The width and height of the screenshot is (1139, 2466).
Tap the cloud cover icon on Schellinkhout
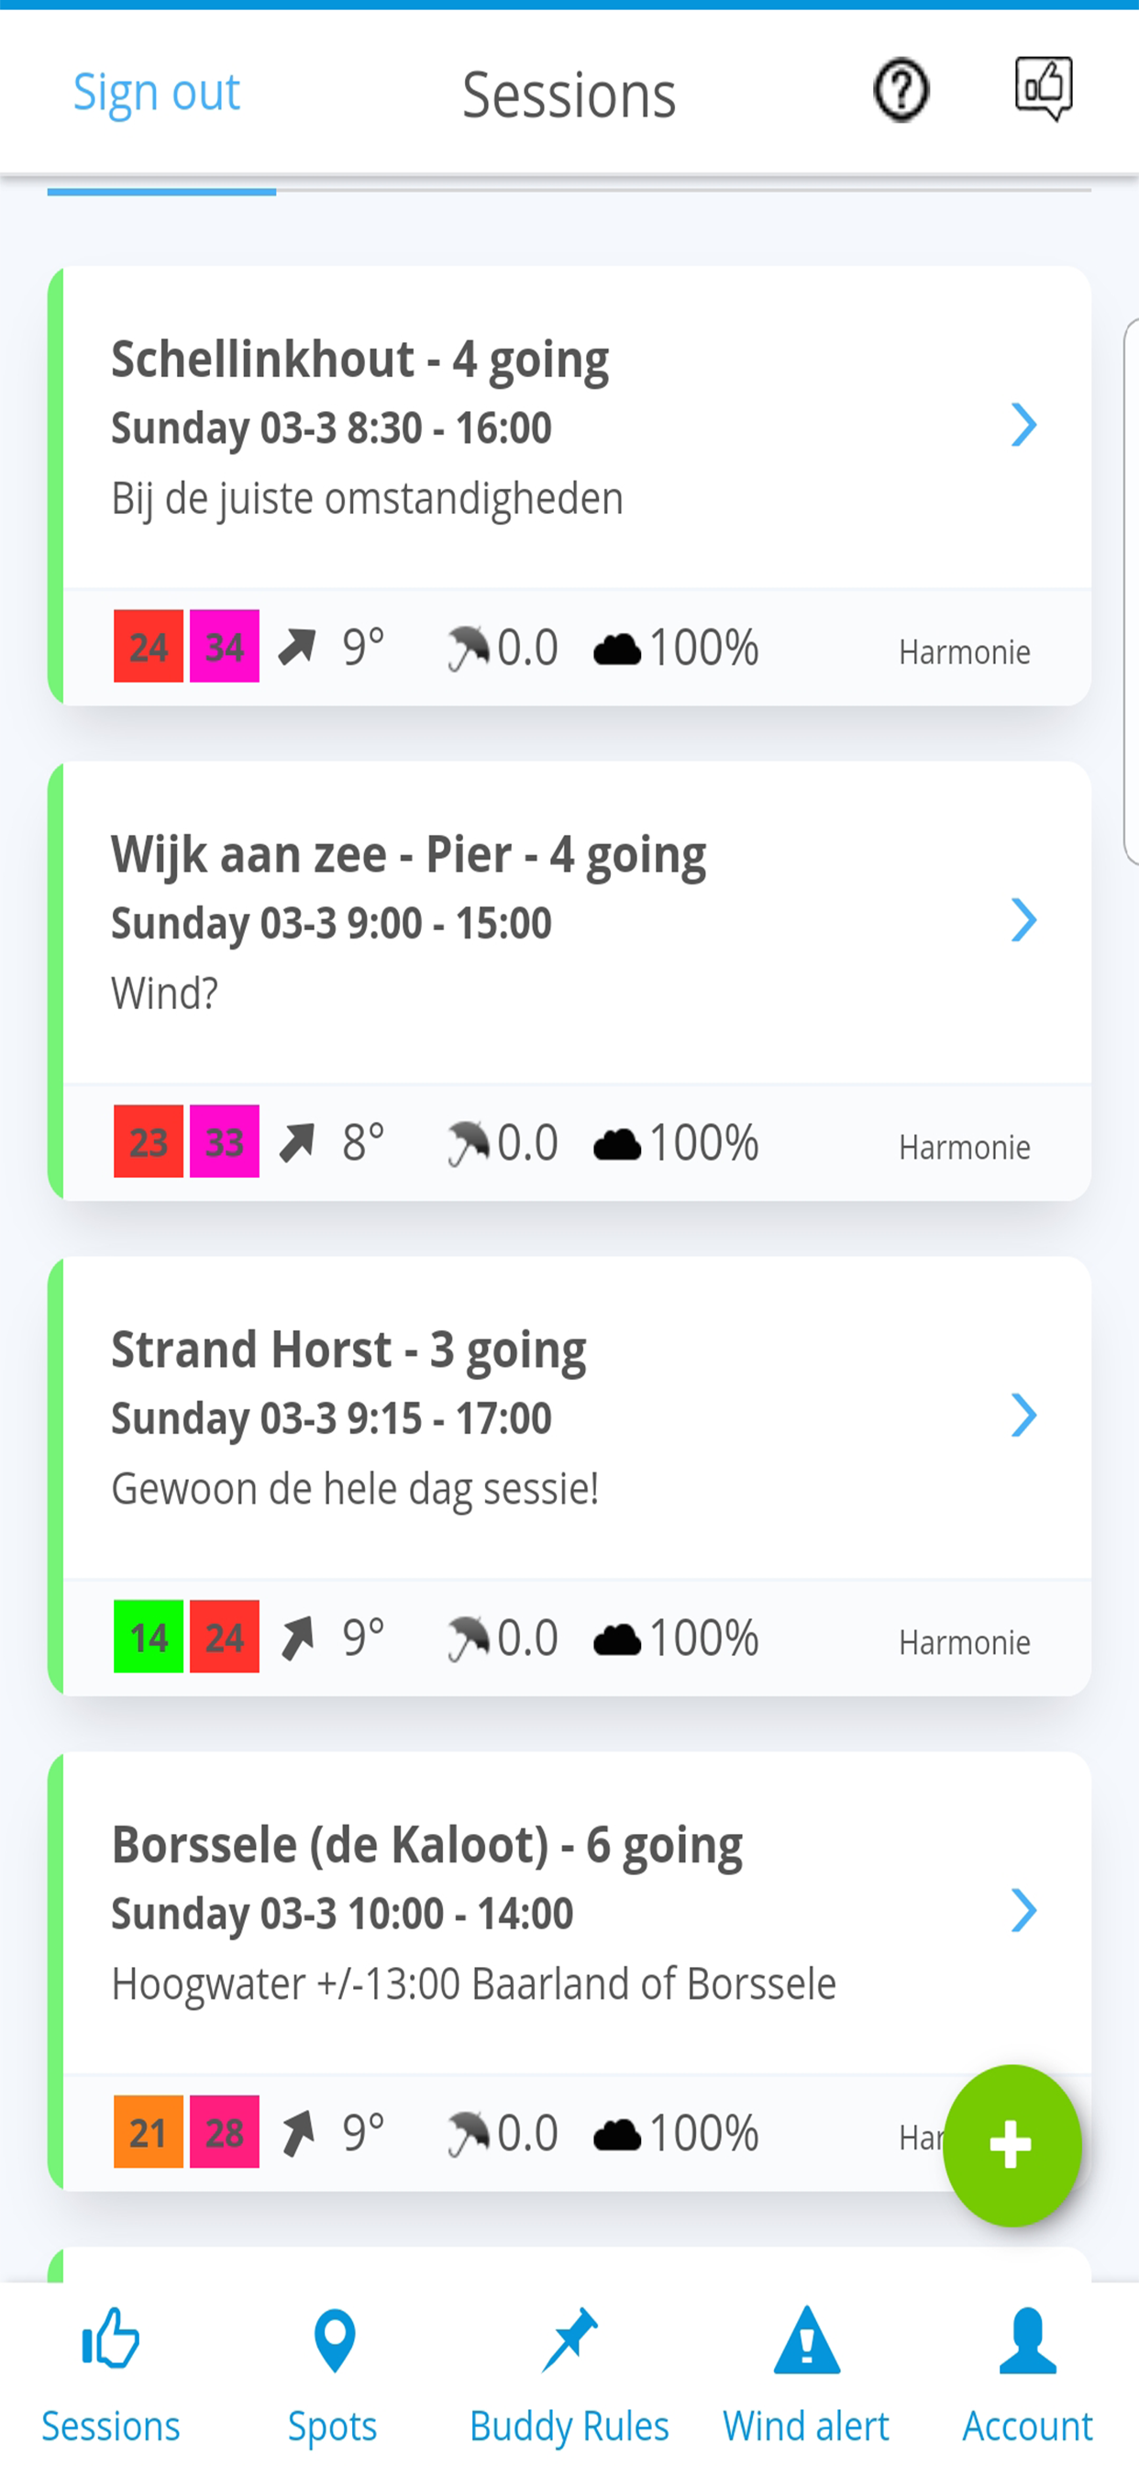617,649
